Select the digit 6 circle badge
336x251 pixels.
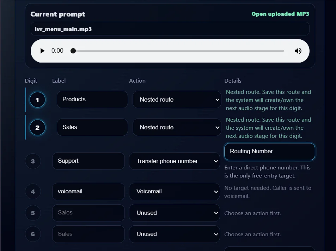click(33, 234)
